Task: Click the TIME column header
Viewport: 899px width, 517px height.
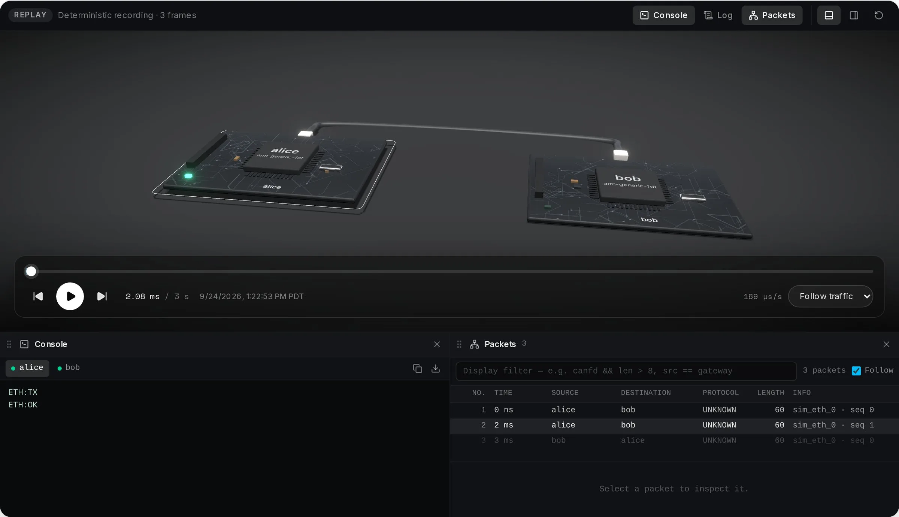Action: pyautogui.click(x=503, y=393)
